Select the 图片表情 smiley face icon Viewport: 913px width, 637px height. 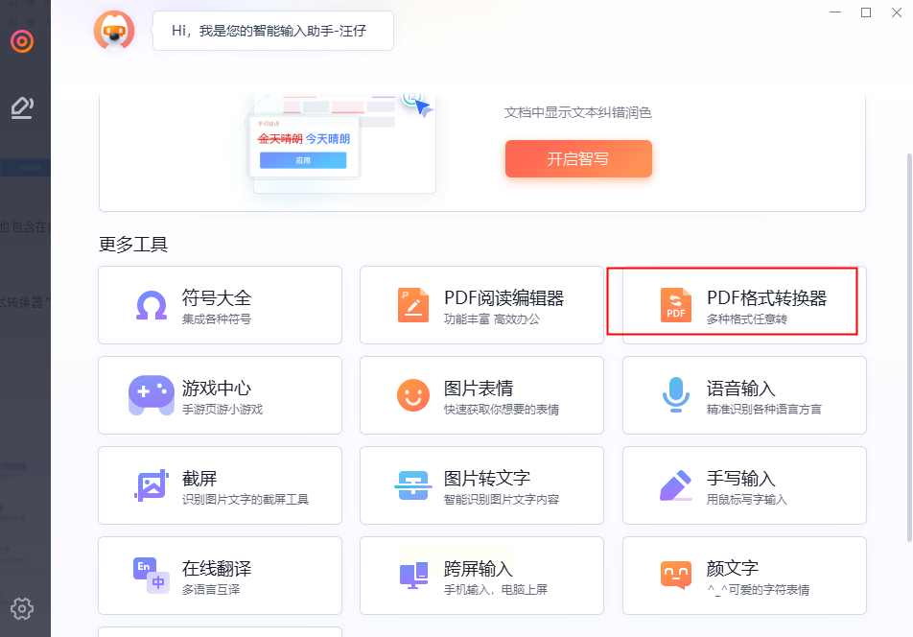coord(412,395)
